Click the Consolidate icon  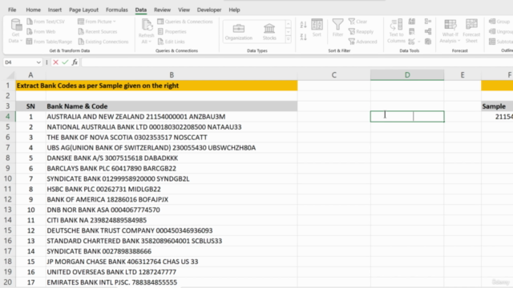click(x=428, y=22)
